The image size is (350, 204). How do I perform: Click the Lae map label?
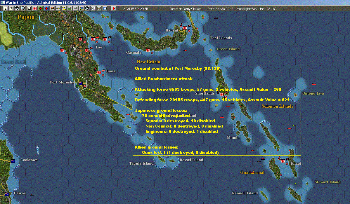(99, 47)
